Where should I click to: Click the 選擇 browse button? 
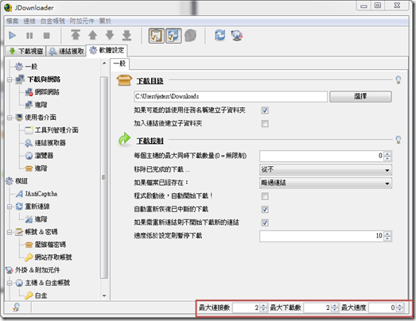[x=360, y=96]
